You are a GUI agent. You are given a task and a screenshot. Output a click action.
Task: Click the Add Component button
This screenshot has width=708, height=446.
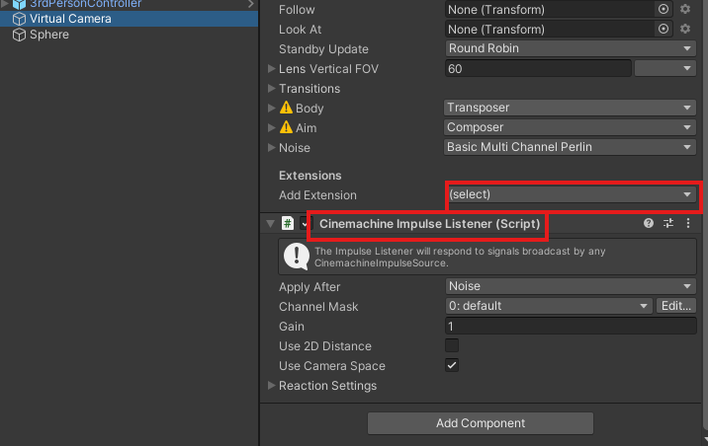pyautogui.click(x=481, y=423)
